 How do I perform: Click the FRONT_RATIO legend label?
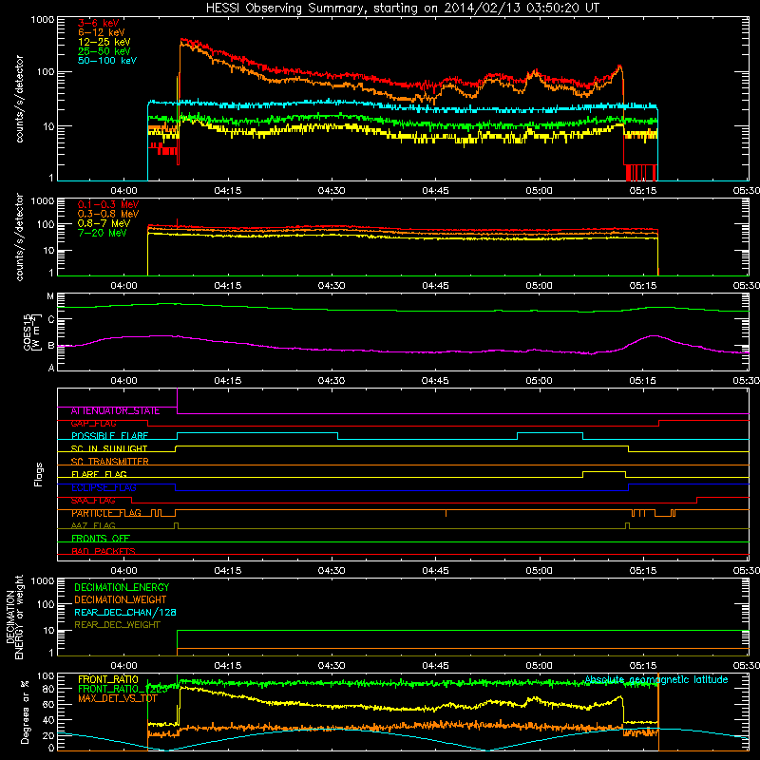pos(108,679)
